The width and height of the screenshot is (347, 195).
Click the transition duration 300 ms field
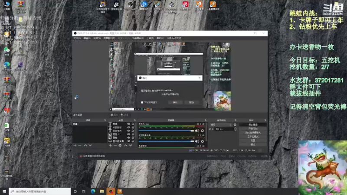pyautogui.click(x=224, y=129)
